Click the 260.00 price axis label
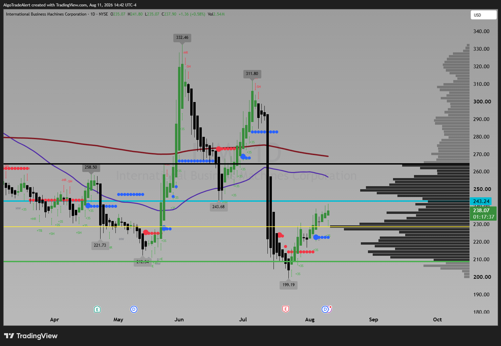The width and height of the screenshot is (501, 346). pos(481,172)
